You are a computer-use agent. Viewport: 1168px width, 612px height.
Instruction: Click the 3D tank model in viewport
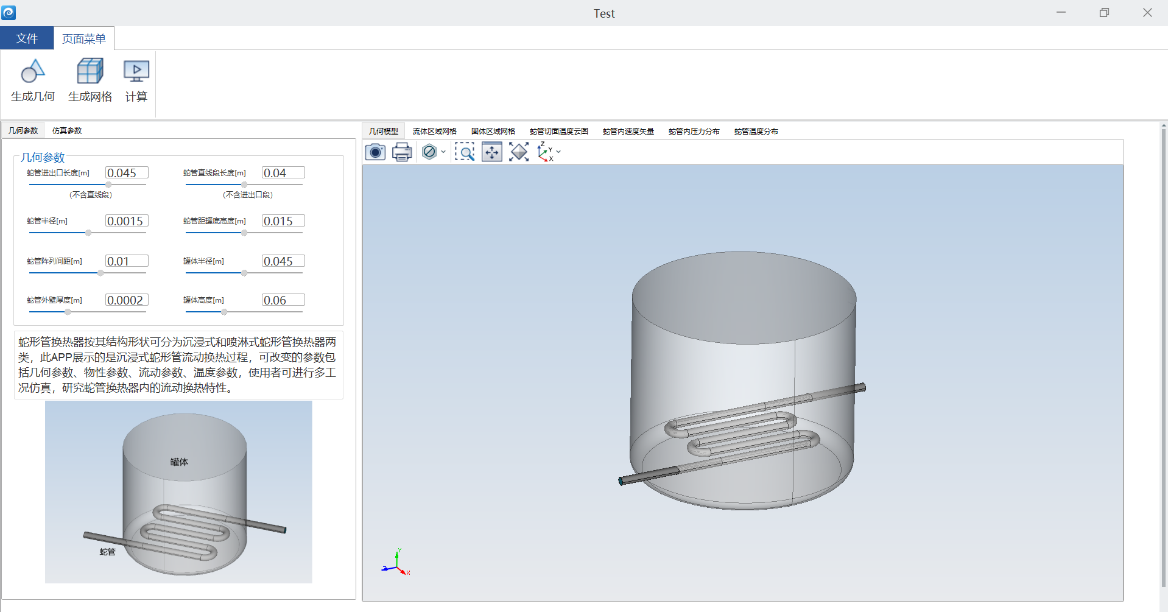click(x=742, y=381)
